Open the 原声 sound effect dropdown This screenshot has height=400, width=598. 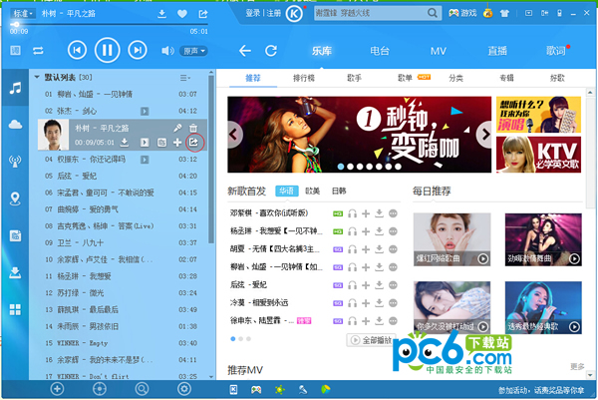tap(195, 50)
